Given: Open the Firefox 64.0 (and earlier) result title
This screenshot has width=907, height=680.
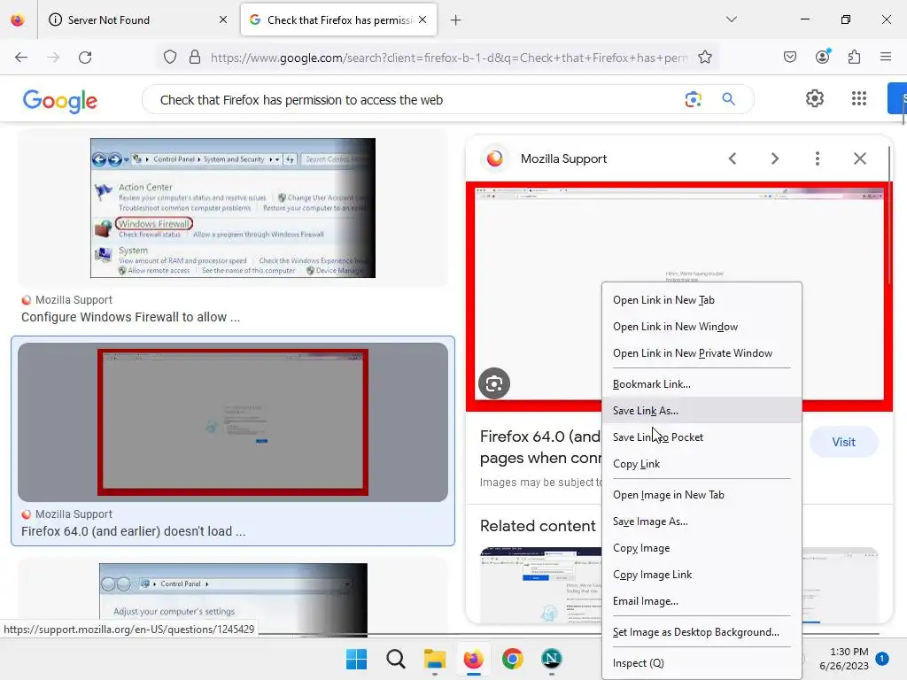Looking at the screenshot, I should (134, 531).
